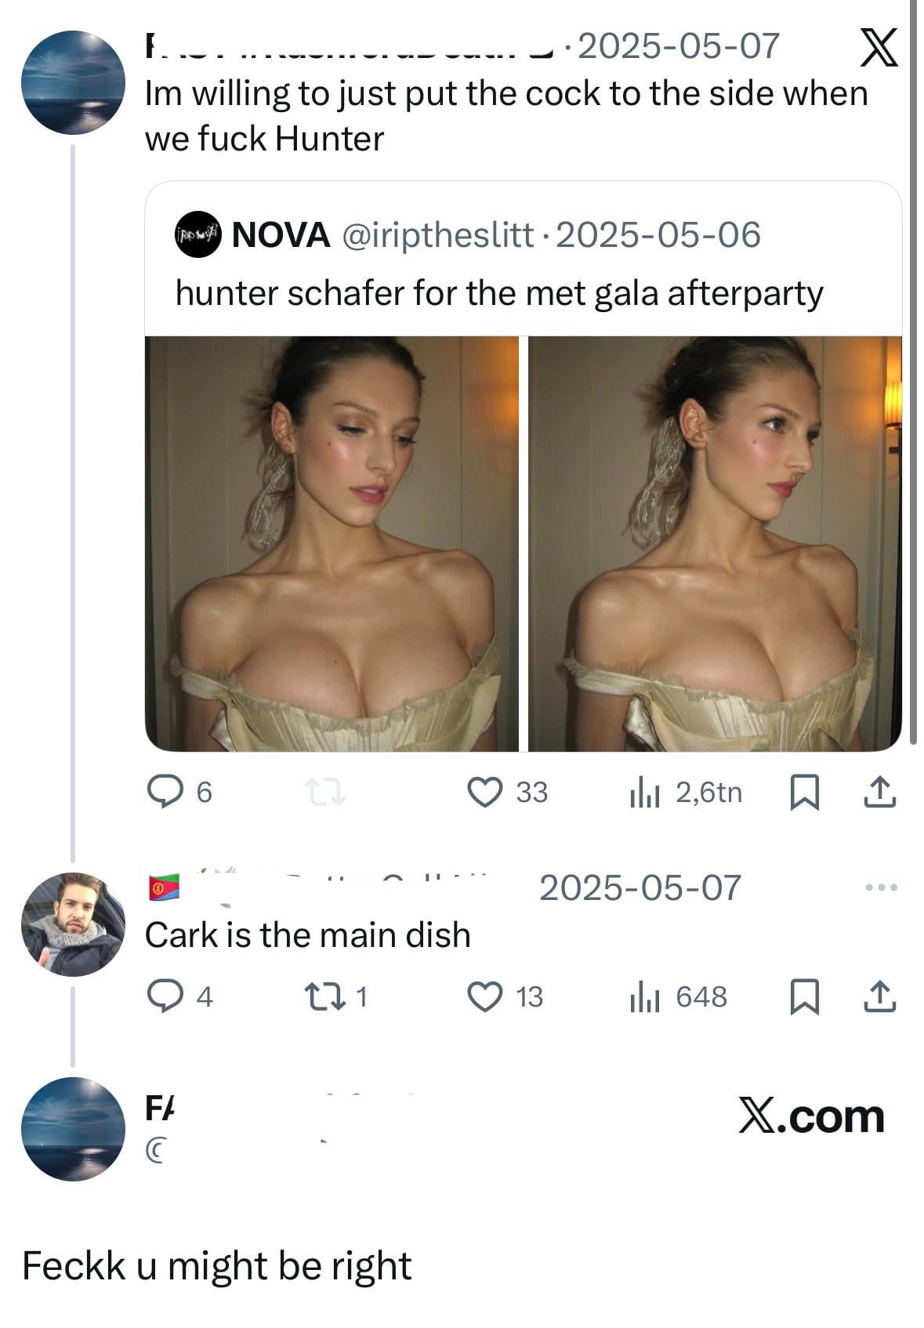This screenshot has height=1328, width=924.
Task: Open the three-dot more menu on the reply
Action: pyautogui.click(x=882, y=887)
